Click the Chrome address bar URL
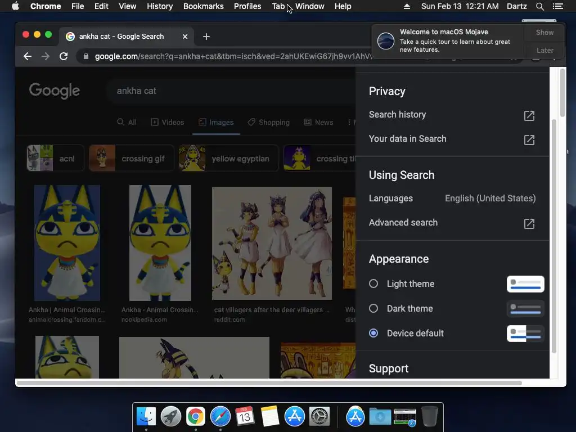Screen dimensions: 576x432 pos(233,56)
